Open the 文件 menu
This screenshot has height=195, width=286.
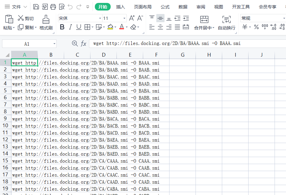click(14, 7)
